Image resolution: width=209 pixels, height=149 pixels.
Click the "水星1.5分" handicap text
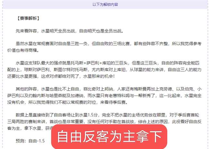[x=88, y=115]
